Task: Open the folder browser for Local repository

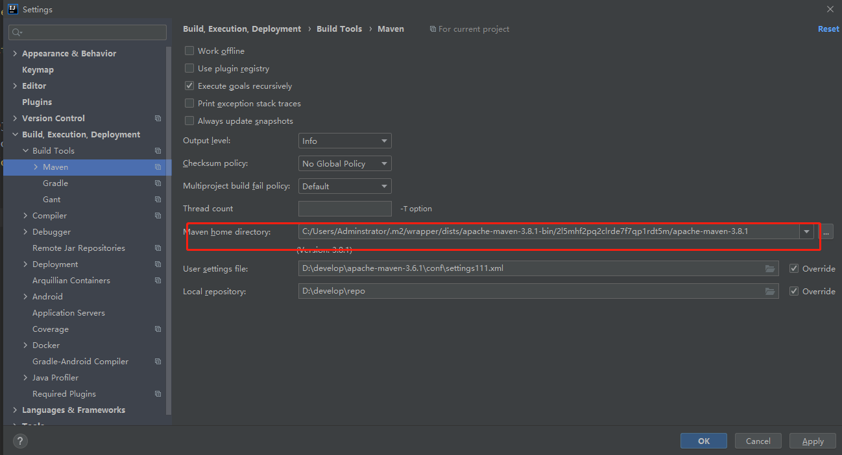Action: pyautogui.click(x=770, y=291)
